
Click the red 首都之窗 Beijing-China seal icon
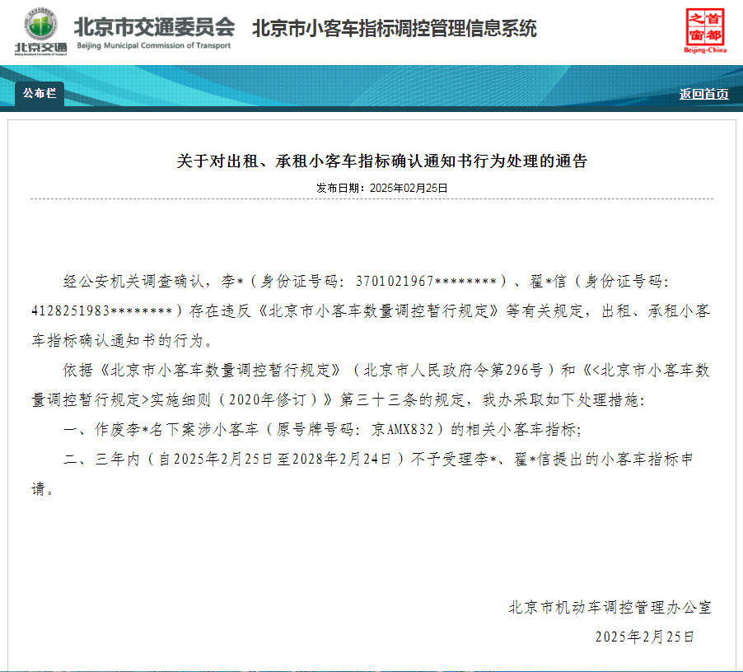click(704, 30)
